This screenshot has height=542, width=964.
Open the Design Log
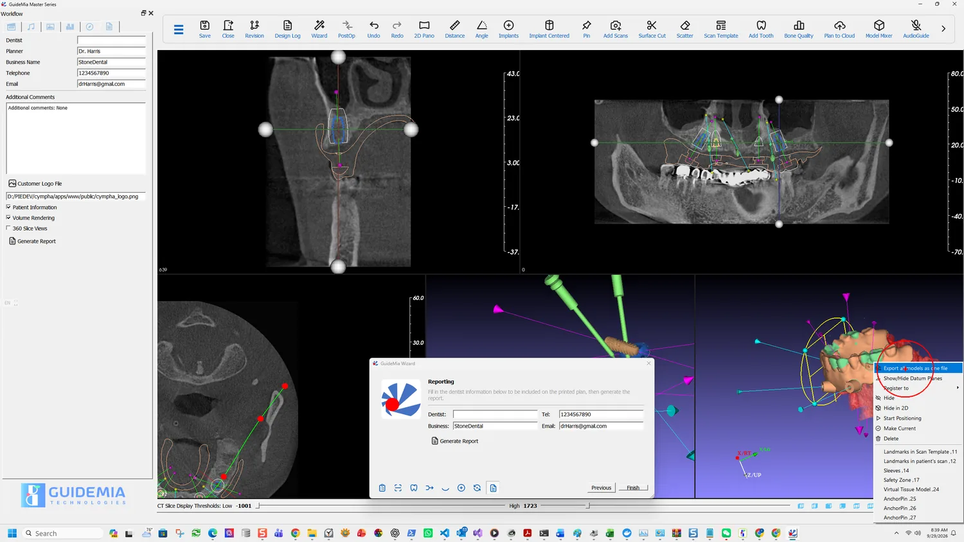(287, 29)
